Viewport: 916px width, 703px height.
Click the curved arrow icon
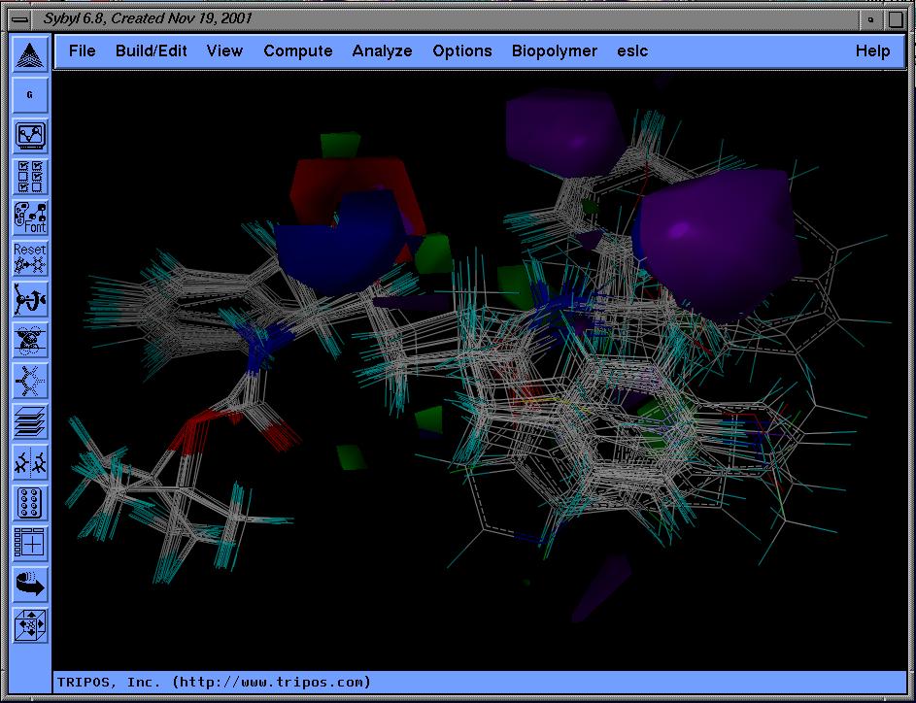[30, 585]
